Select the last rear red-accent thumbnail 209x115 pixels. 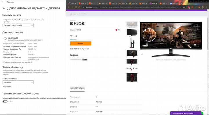pyautogui.click(x=132, y=78)
